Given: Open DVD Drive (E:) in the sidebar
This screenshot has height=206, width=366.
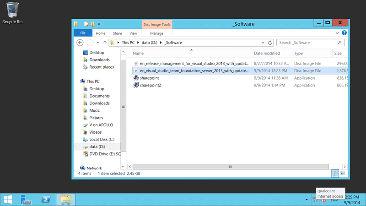Looking at the screenshot, I should tap(102, 154).
